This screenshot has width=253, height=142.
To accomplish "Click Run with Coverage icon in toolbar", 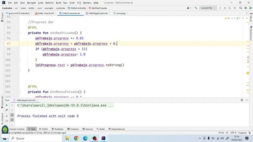I will tap(230, 8).
